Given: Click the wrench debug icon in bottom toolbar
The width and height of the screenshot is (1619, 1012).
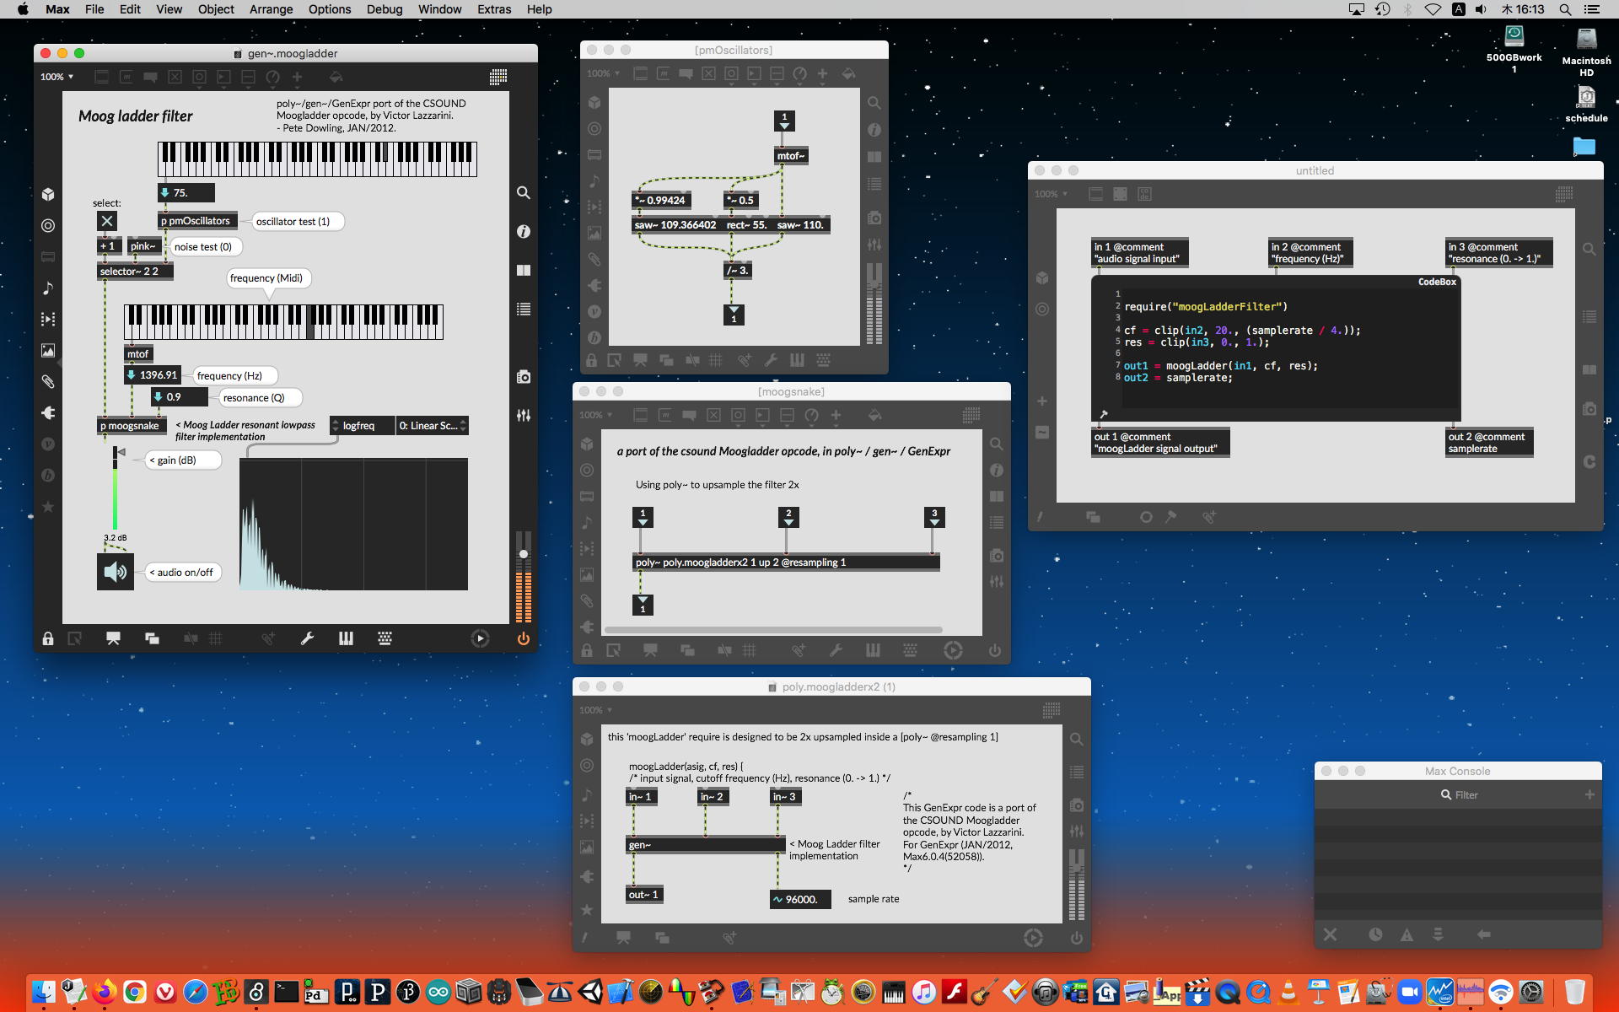Looking at the screenshot, I should pyautogui.click(x=307, y=638).
